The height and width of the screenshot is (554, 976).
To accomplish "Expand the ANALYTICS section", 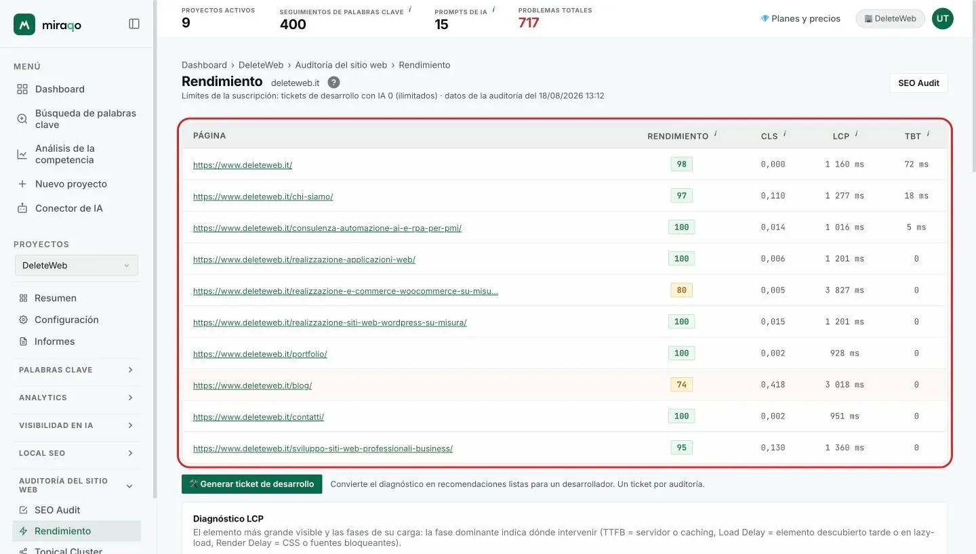I will tap(77, 398).
